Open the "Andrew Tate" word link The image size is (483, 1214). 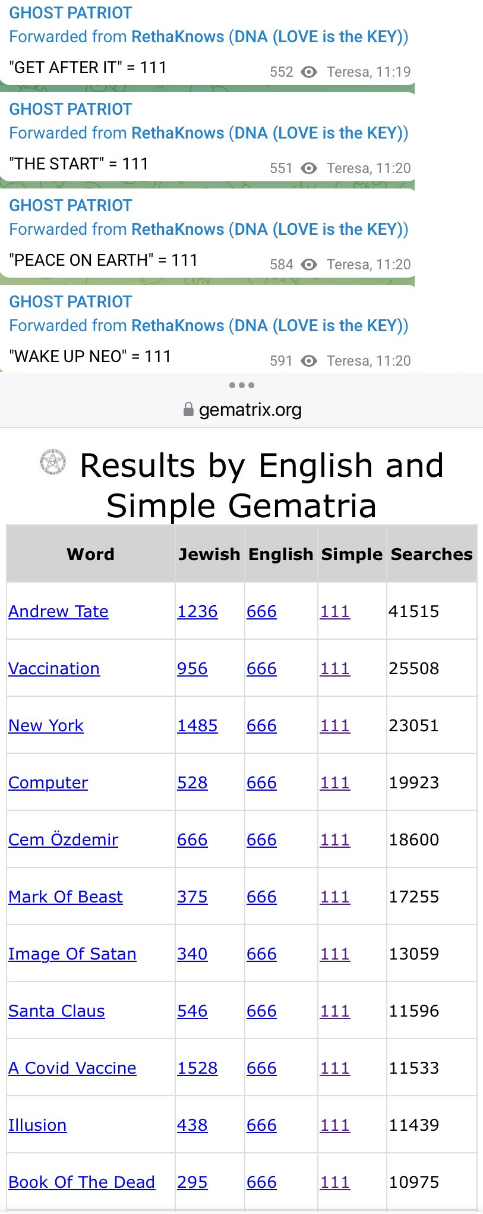coord(58,611)
